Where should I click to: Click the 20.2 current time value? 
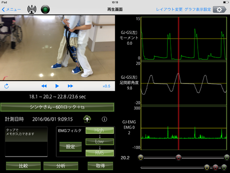tap(125, 157)
